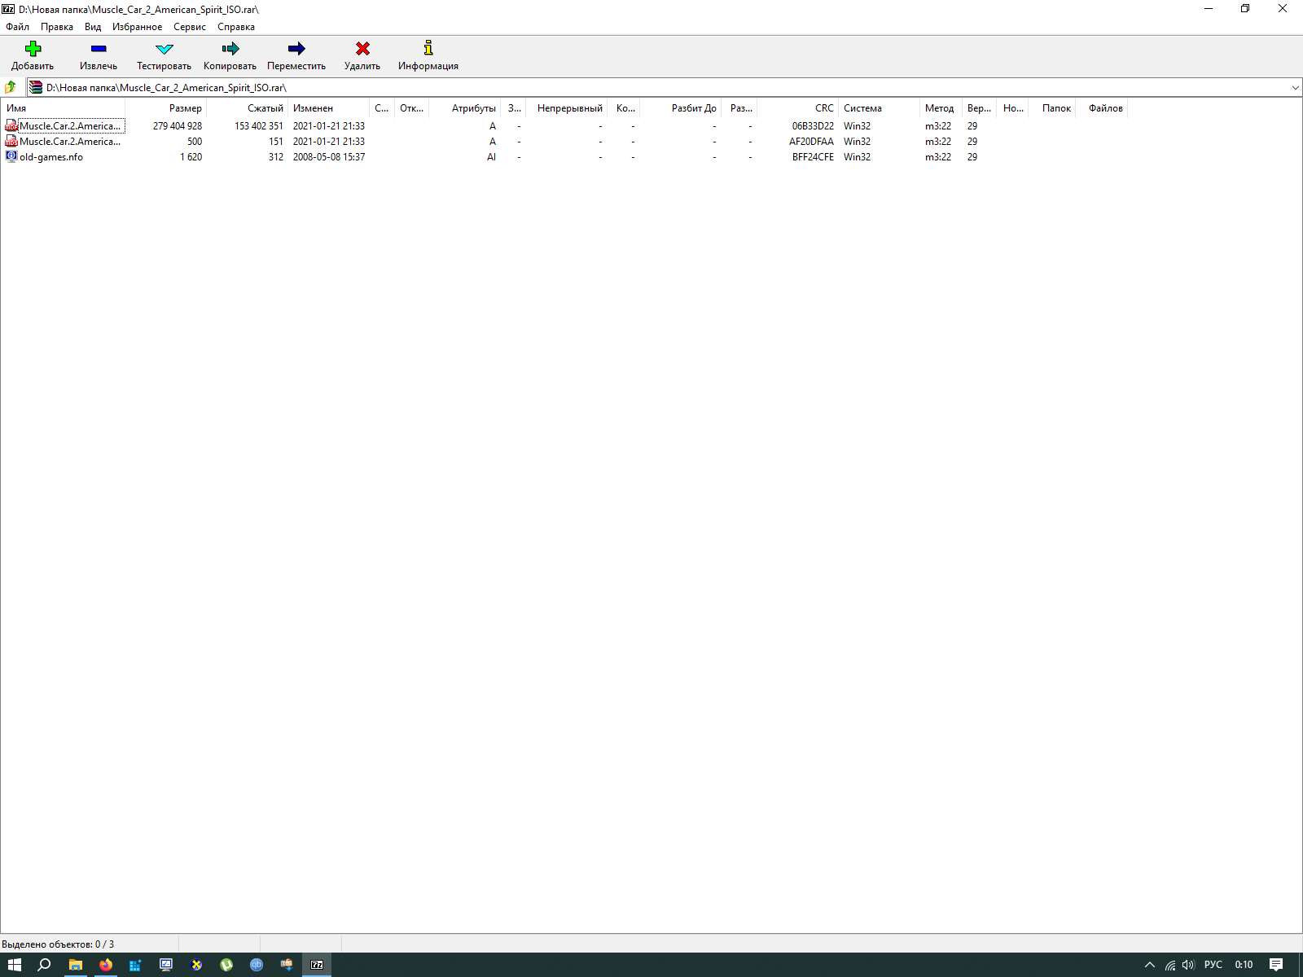Sort by the CRC column header
The image size is (1303, 977).
click(798, 108)
